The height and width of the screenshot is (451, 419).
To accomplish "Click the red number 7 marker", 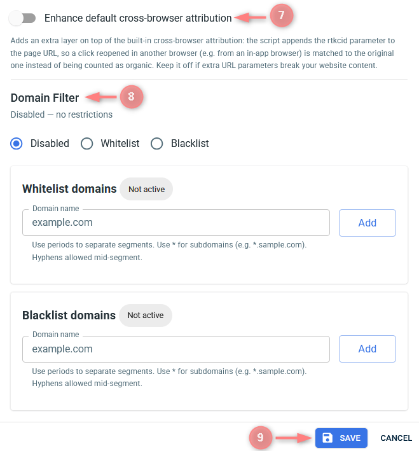I will click(282, 15).
